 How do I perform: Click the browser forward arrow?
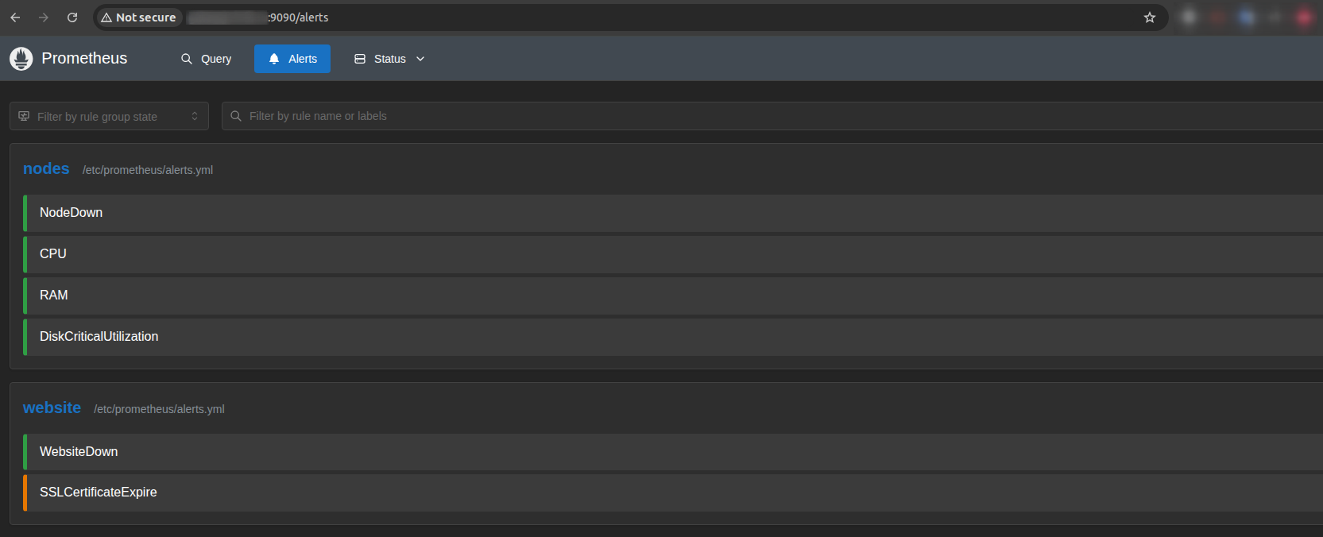[x=44, y=17]
